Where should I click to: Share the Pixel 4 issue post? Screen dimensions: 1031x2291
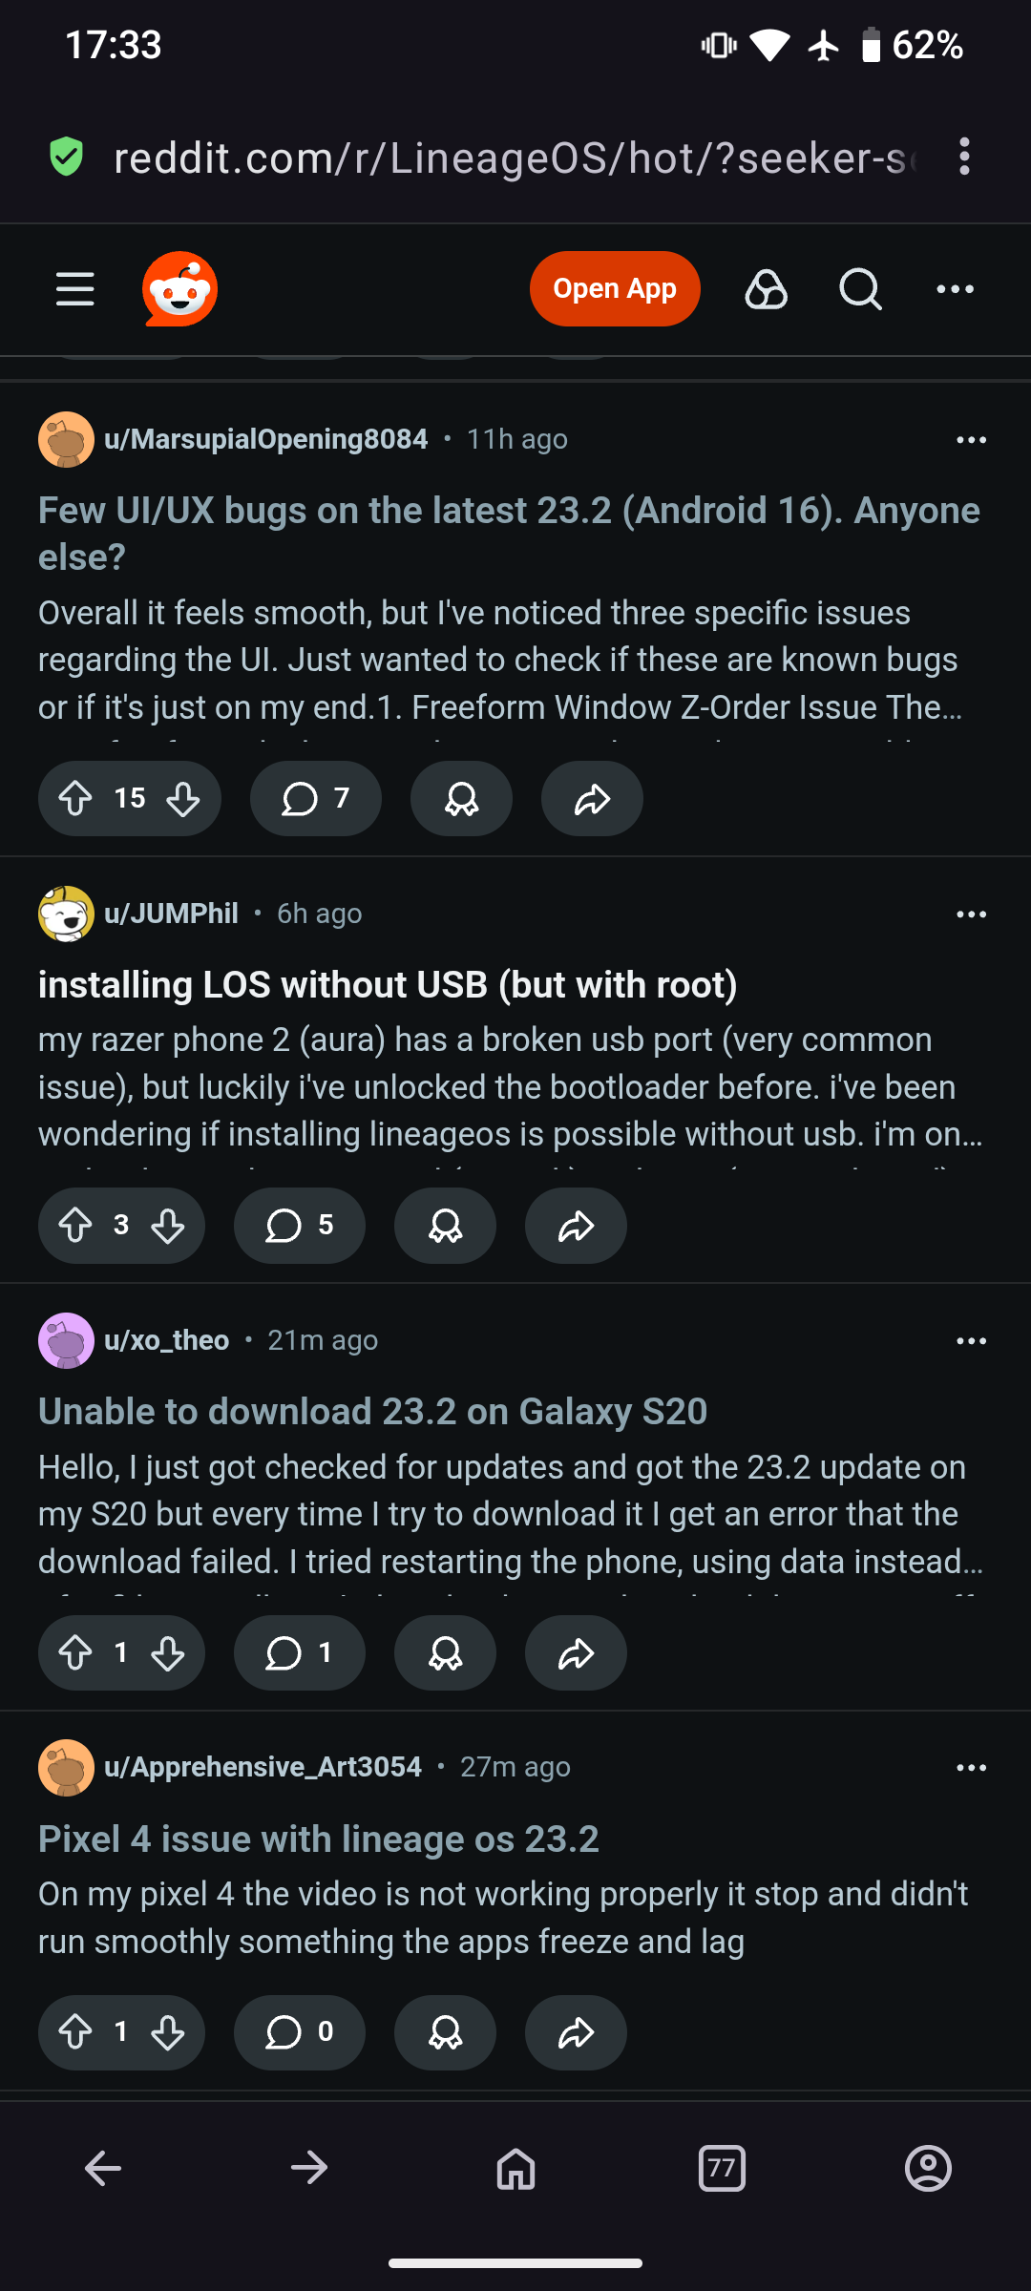576,2032
